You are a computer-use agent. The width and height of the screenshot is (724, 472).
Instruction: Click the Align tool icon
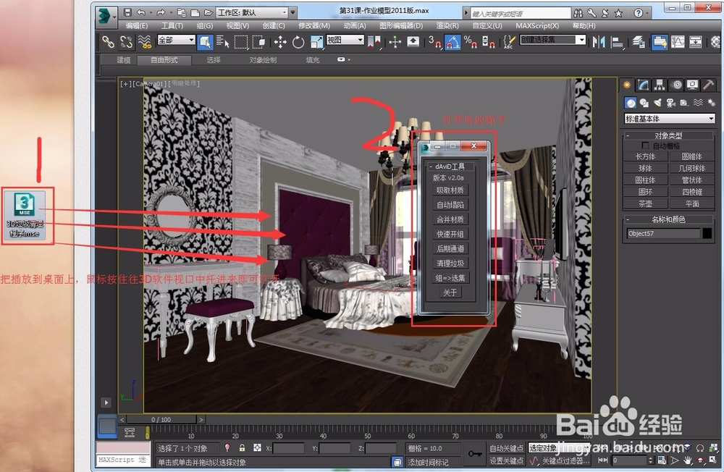(617, 42)
